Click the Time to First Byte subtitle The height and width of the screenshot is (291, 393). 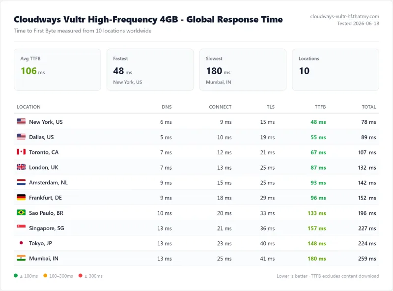click(83, 30)
